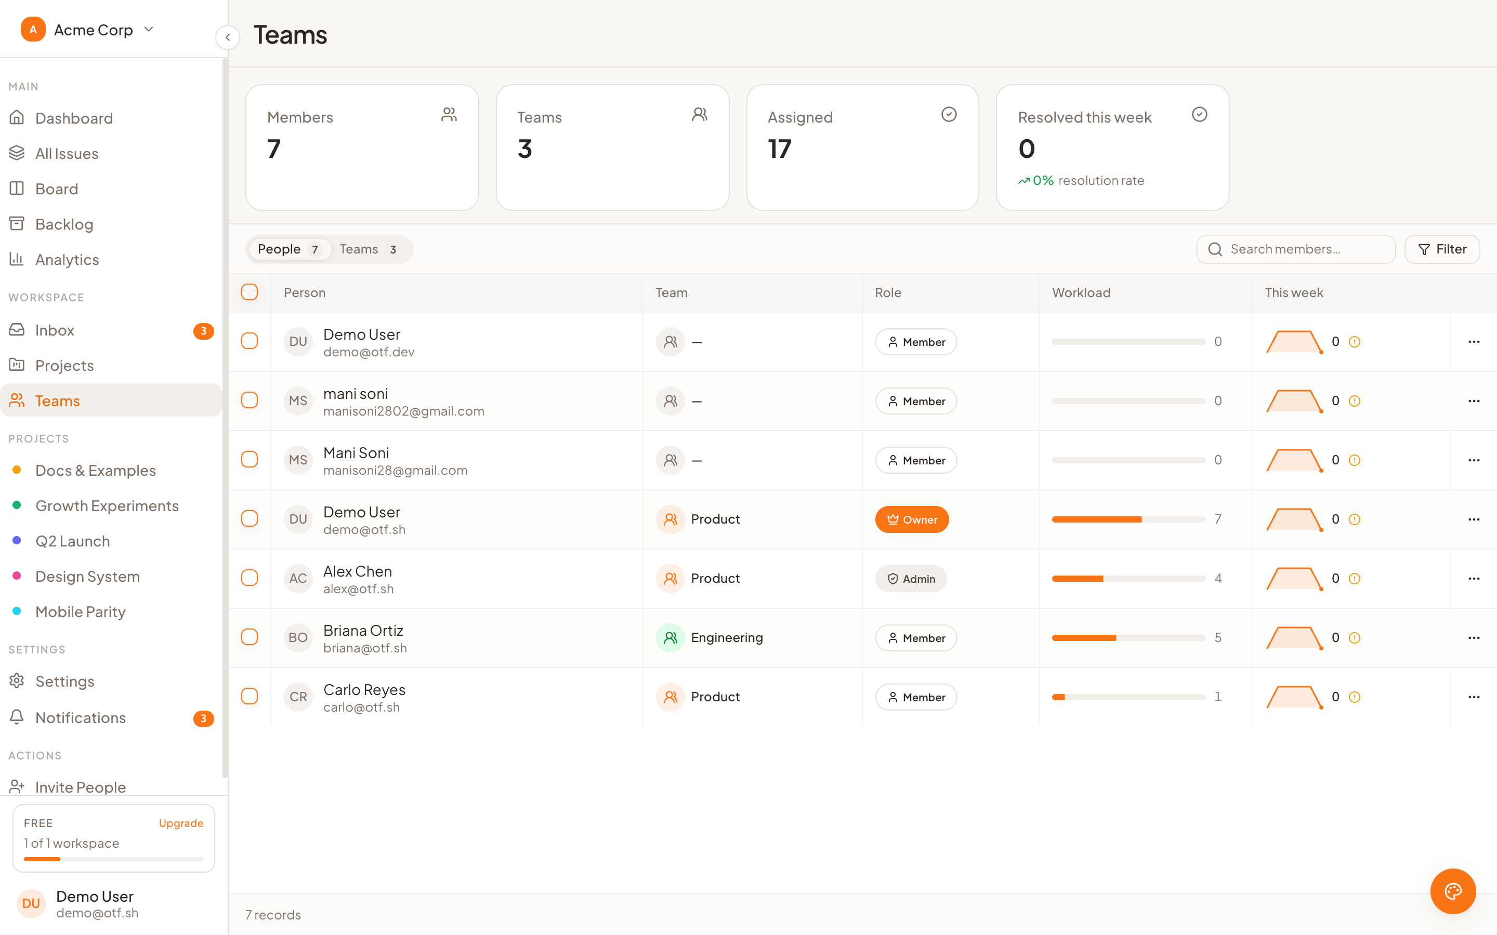Click warning icon in Alex Chen's row
This screenshot has width=1497, height=935.
[1354, 578]
